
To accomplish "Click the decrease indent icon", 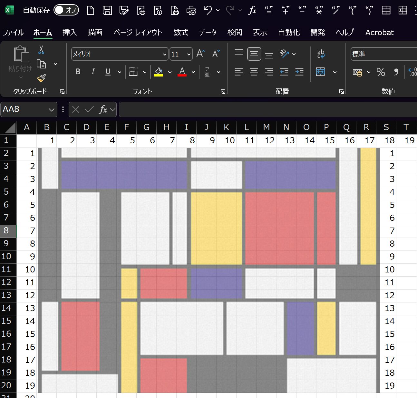I will click(284, 72).
